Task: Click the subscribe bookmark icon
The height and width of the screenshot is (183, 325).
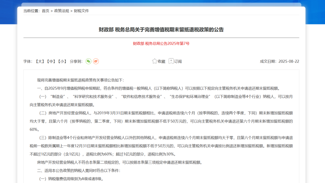Action: (171, 61)
